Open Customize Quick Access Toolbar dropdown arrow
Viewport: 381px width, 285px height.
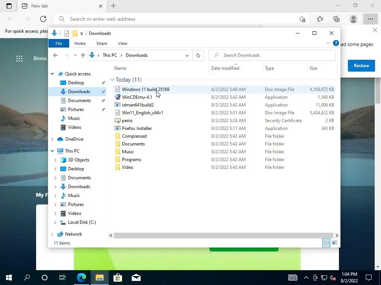(x=81, y=34)
